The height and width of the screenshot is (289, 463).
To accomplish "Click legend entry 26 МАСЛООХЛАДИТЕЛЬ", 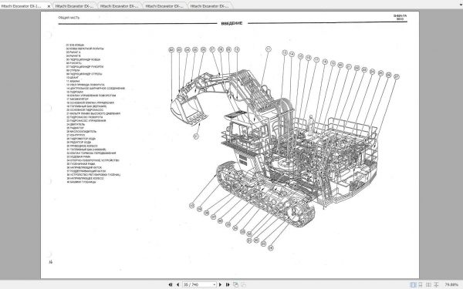I will pyautogui.click(x=82, y=132).
